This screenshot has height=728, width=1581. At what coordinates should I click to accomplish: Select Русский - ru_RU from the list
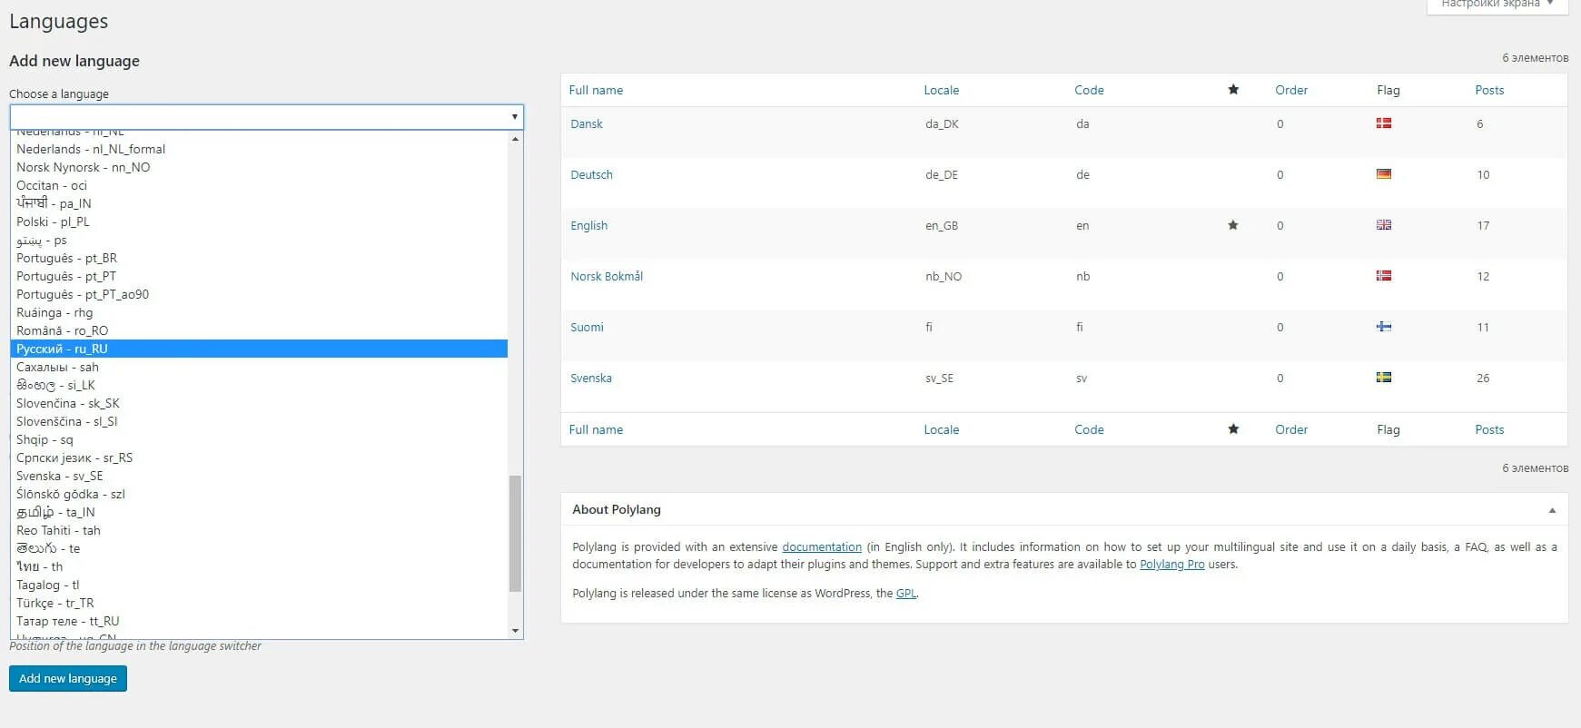point(259,349)
